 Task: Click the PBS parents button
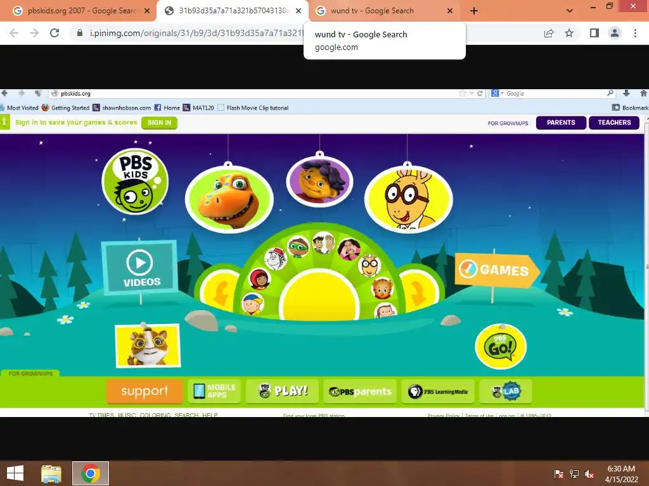coord(360,391)
